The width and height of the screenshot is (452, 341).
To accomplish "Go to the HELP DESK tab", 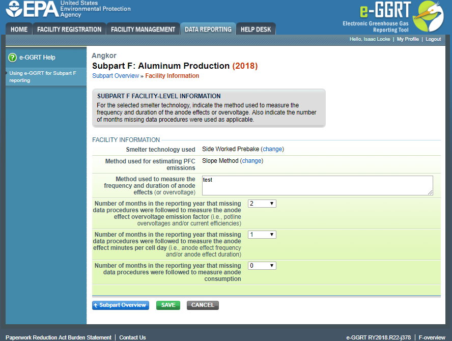I will pos(256,30).
